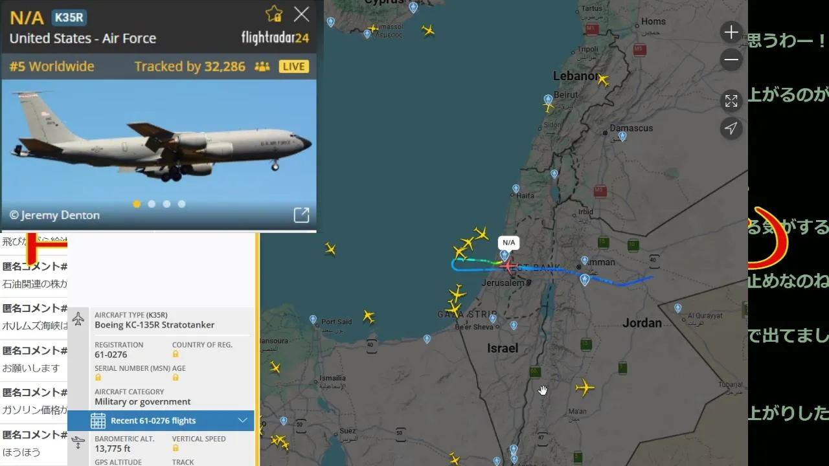Viewport: 829px width, 466px height.
Task: Add this flight to favorites with the star icon
Action: (x=274, y=14)
